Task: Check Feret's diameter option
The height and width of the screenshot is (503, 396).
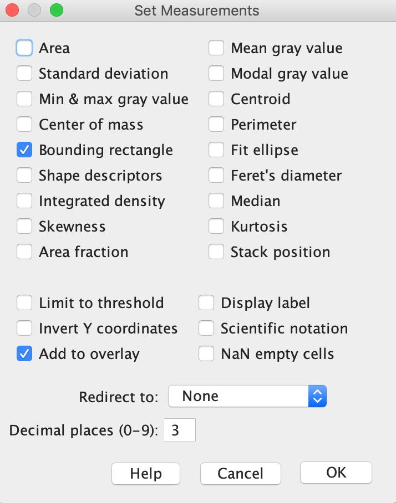Action: click(x=216, y=176)
